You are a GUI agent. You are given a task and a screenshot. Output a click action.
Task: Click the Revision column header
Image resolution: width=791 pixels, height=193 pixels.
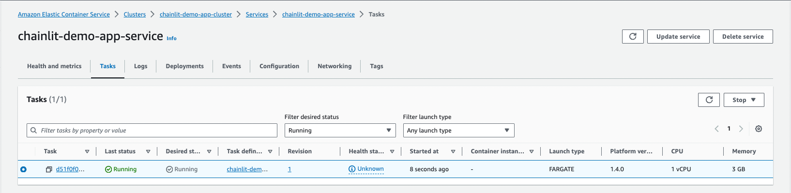tap(300, 151)
